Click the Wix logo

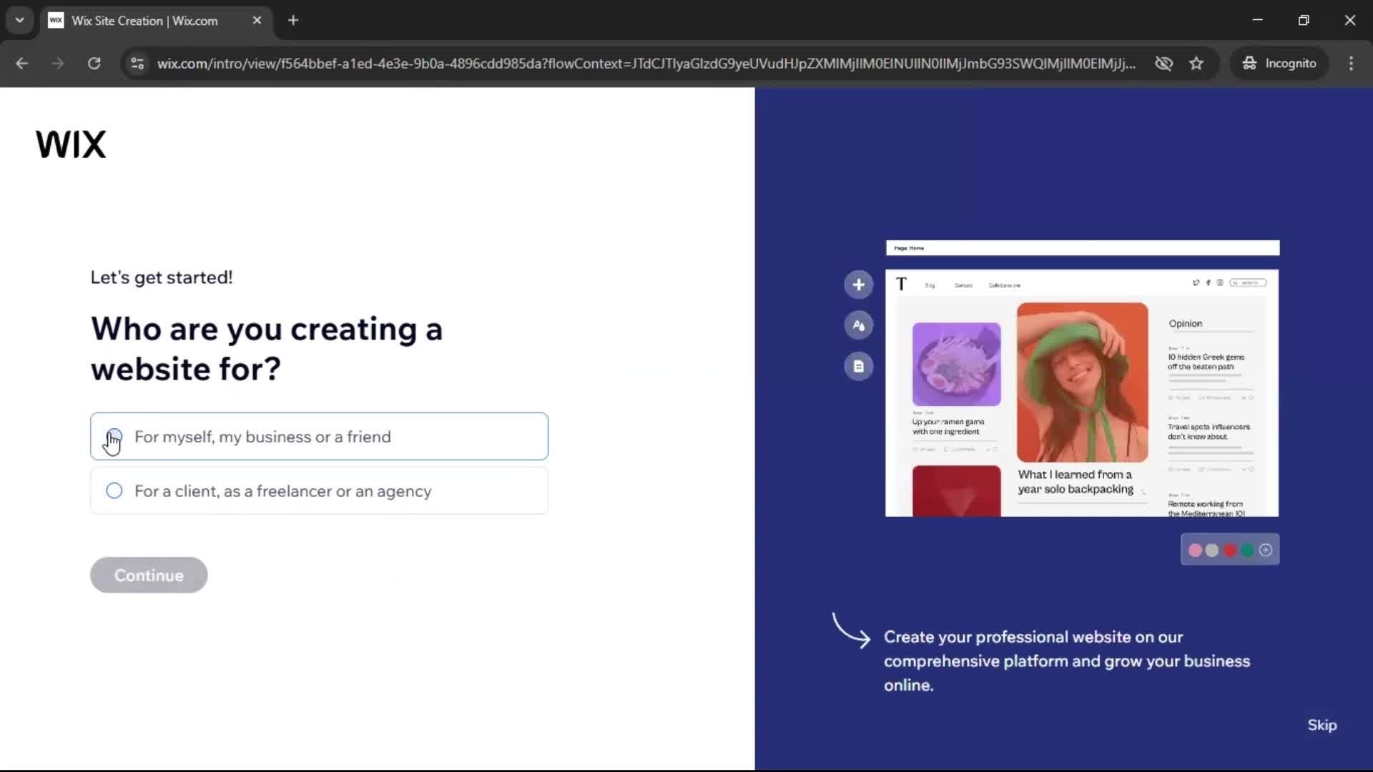[71, 144]
